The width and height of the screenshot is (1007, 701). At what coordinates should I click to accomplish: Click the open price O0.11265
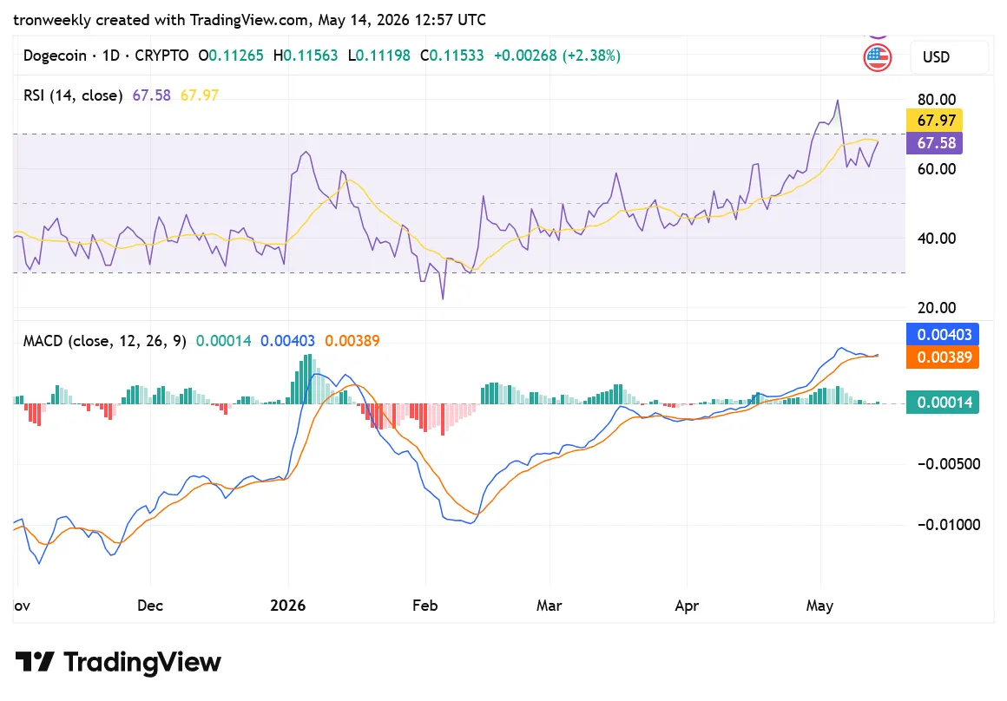(231, 56)
